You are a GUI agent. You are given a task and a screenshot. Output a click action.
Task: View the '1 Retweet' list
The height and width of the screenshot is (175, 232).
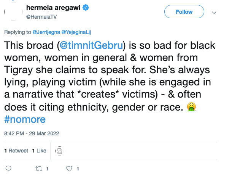(x=16, y=151)
